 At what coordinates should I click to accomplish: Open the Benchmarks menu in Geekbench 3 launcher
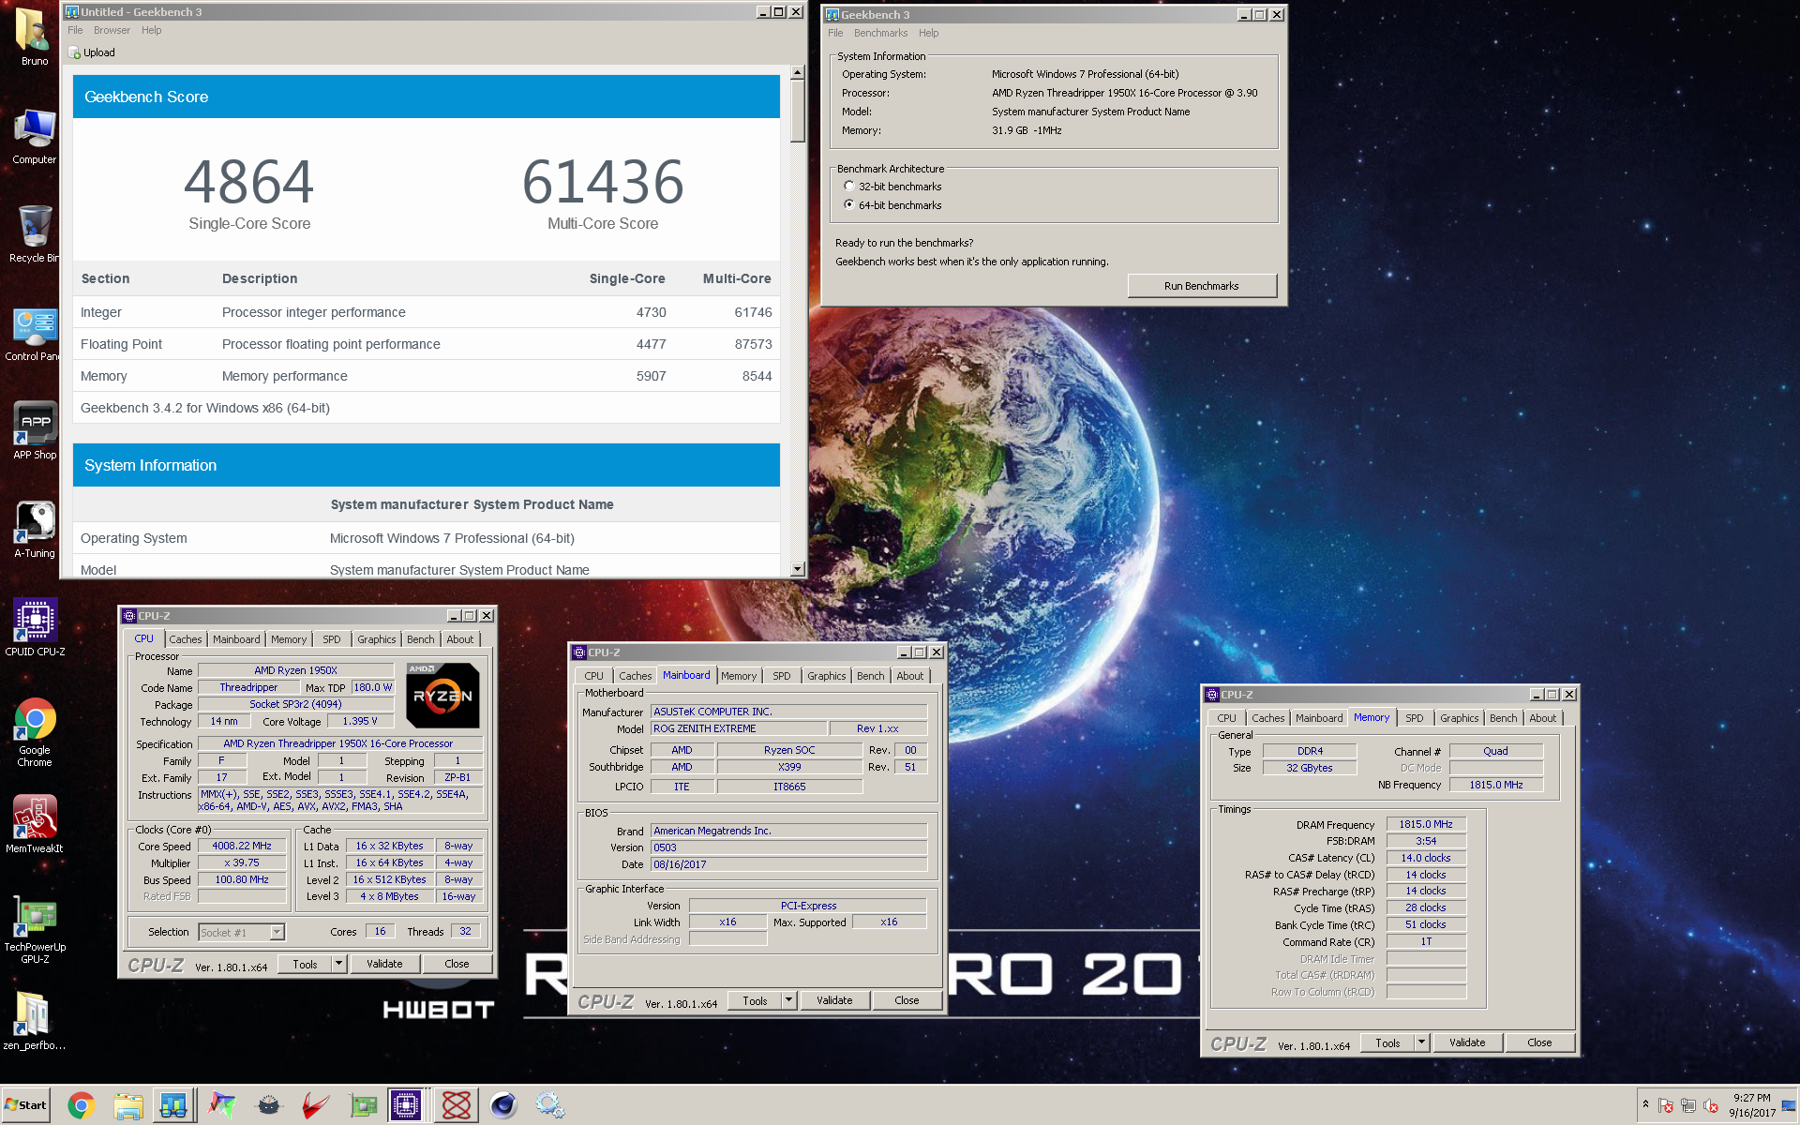(x=880, y=33)
